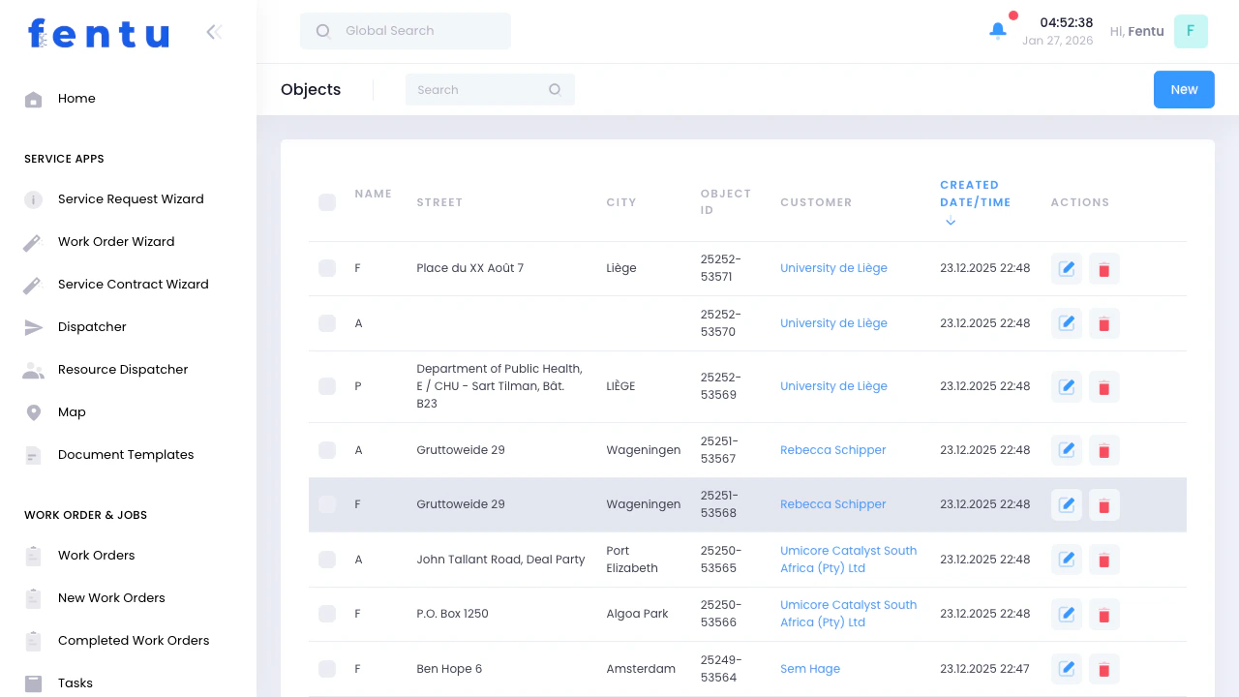Select the Dispatcher tool

92,326
